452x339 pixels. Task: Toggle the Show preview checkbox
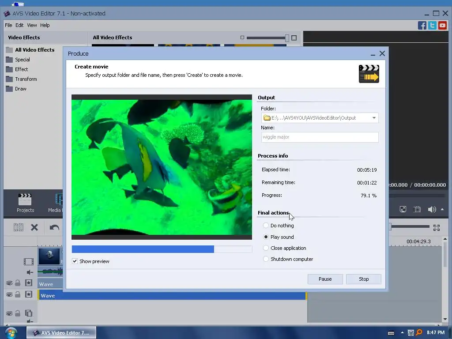[75, 261]
